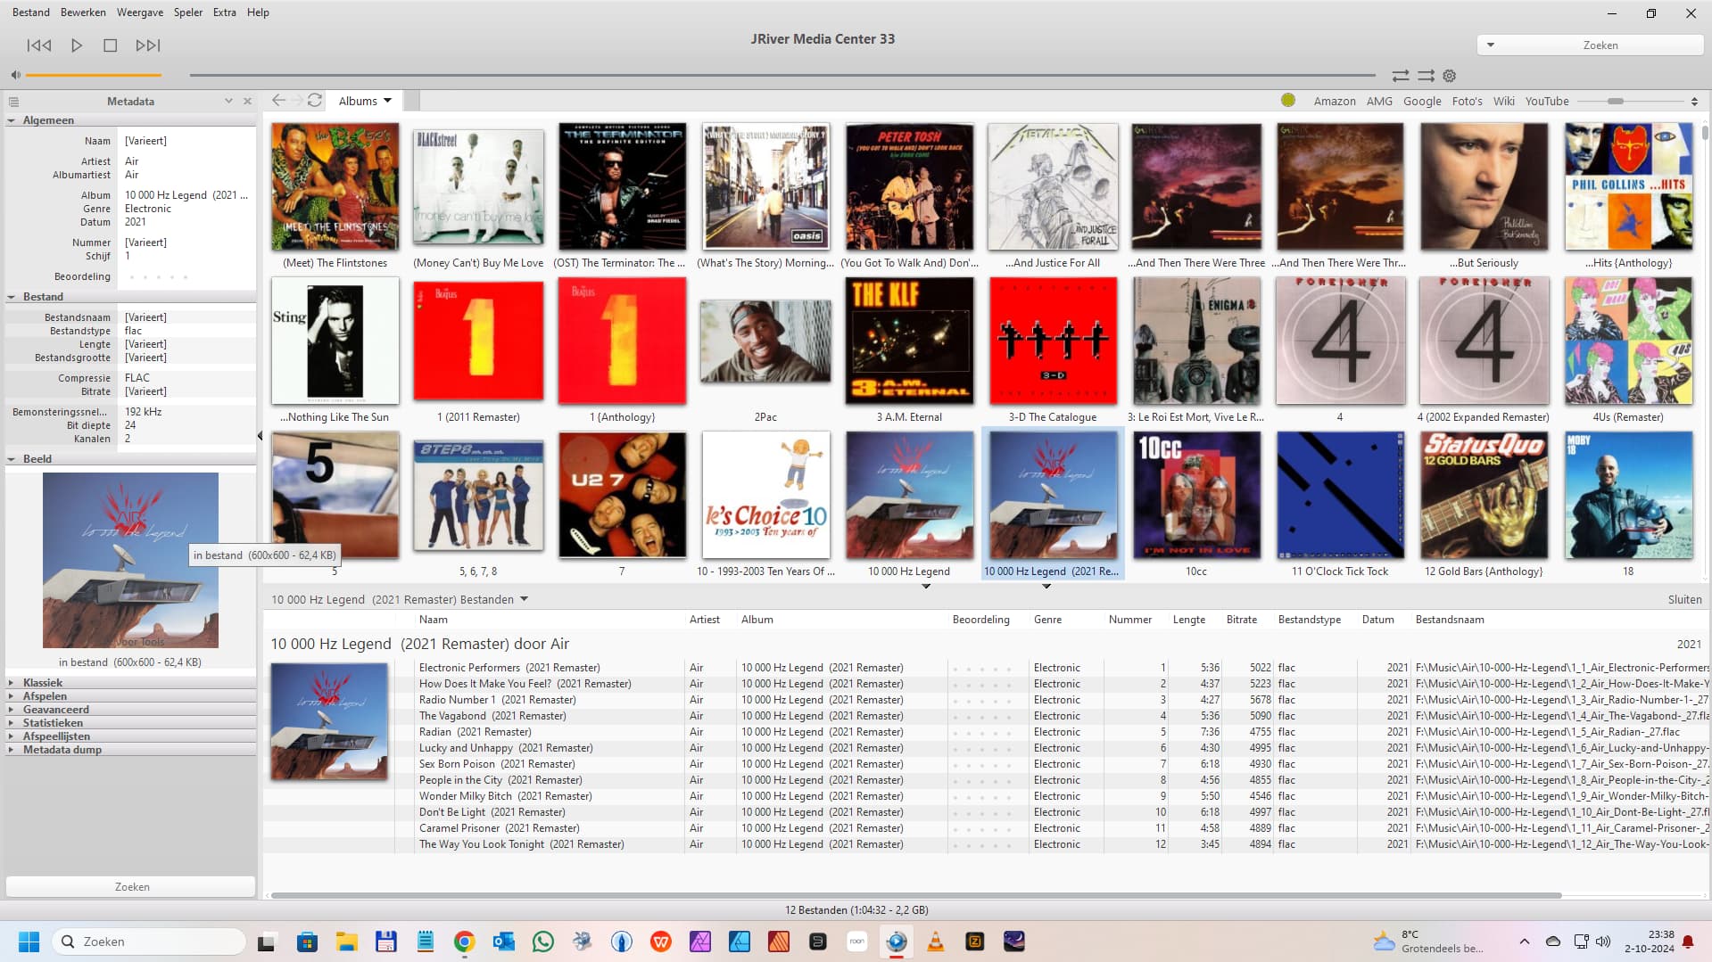Image resolution: width=1712 pixels, height=962 pixels.
Task: Click Sluiten to close details pane
Action: (x=1684, y=599)
